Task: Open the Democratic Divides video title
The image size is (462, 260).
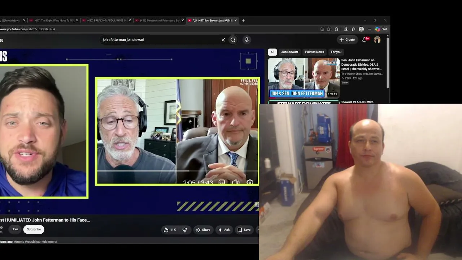Action: tap(361, 65)
